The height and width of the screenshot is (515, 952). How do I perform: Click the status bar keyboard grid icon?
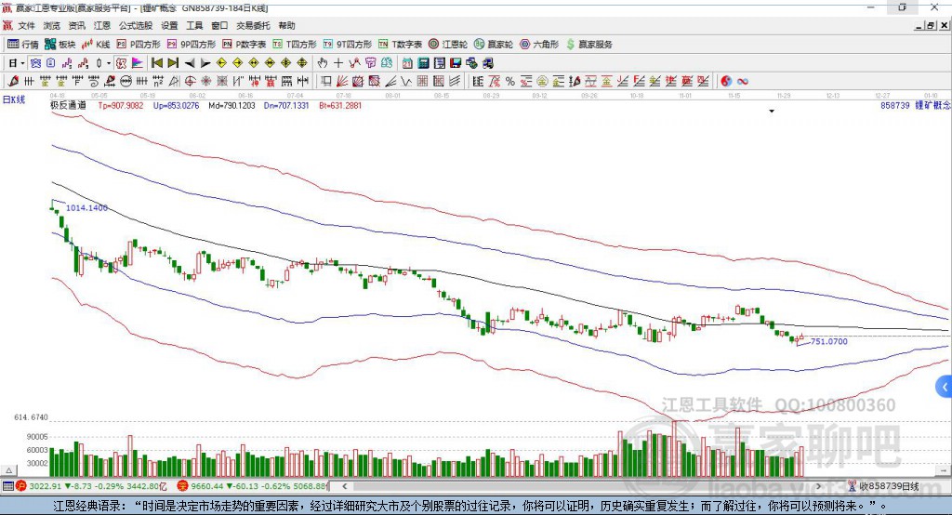[7, 486]
